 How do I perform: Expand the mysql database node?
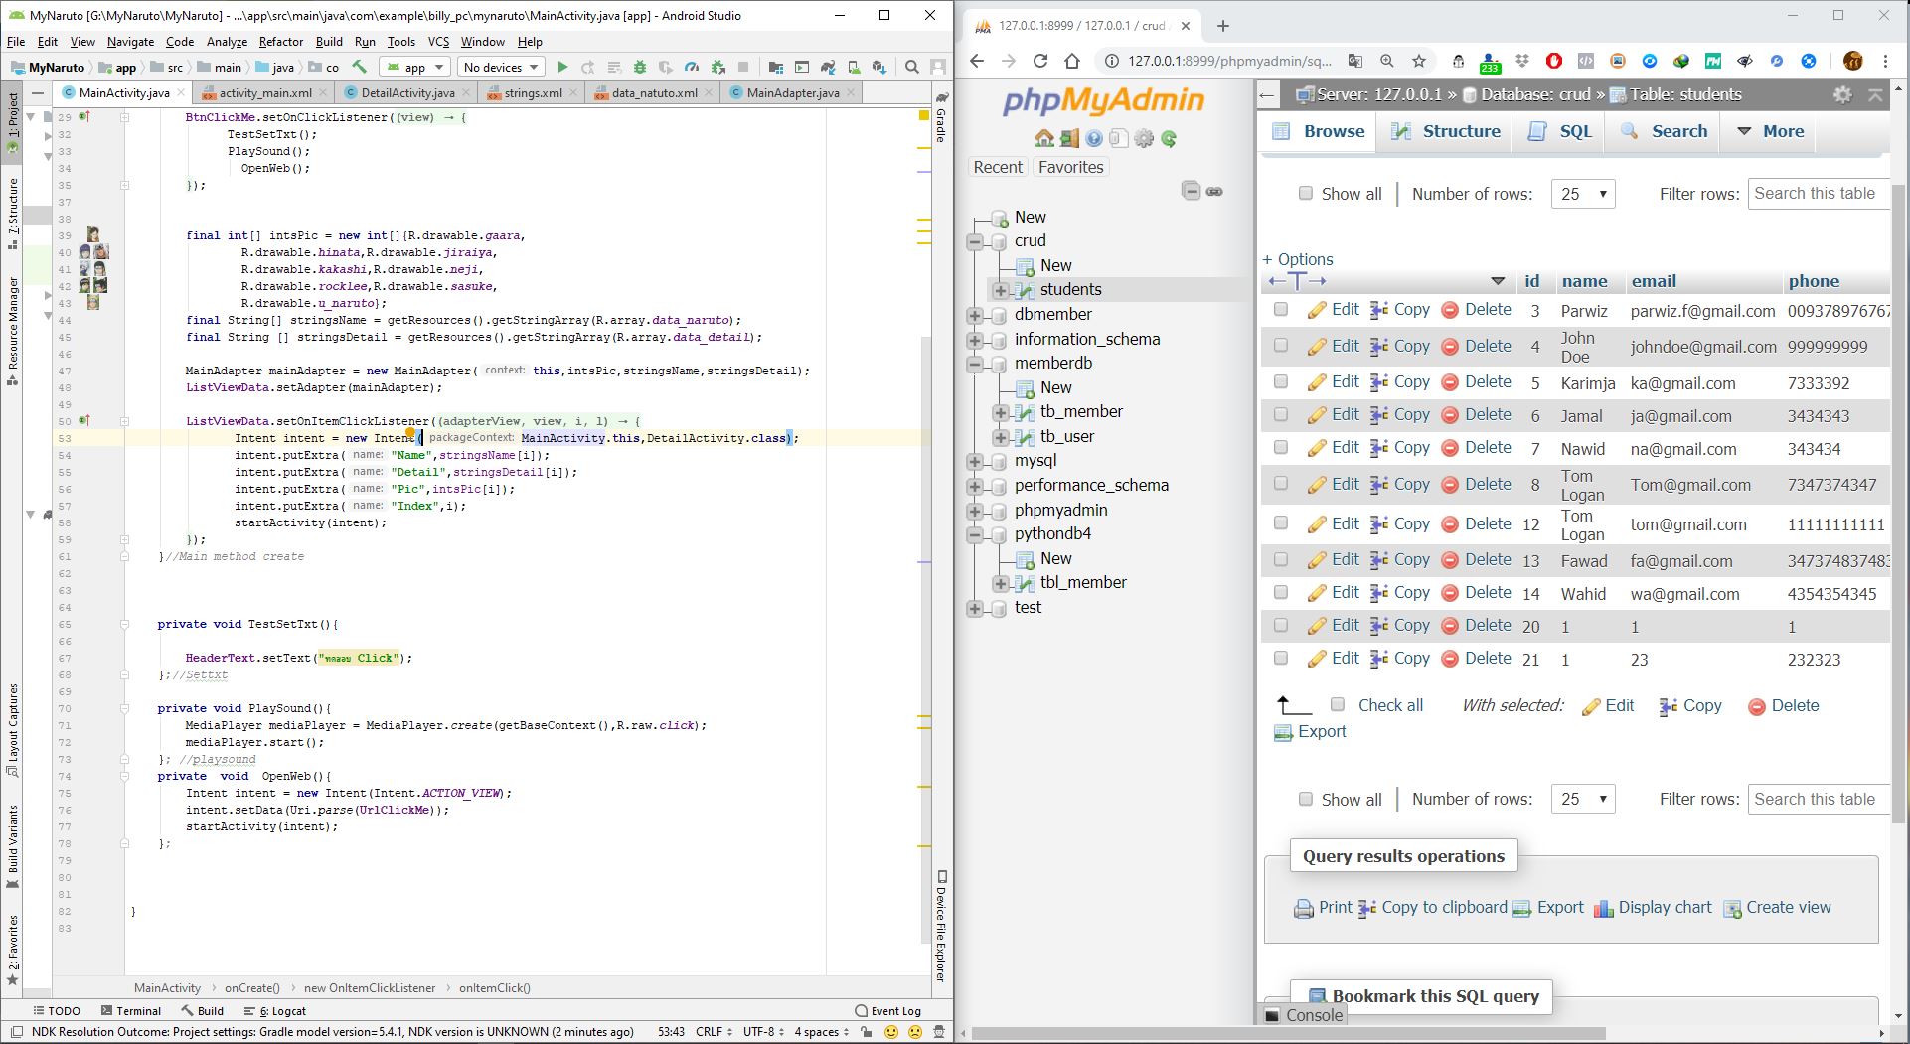tap(974, 461)
